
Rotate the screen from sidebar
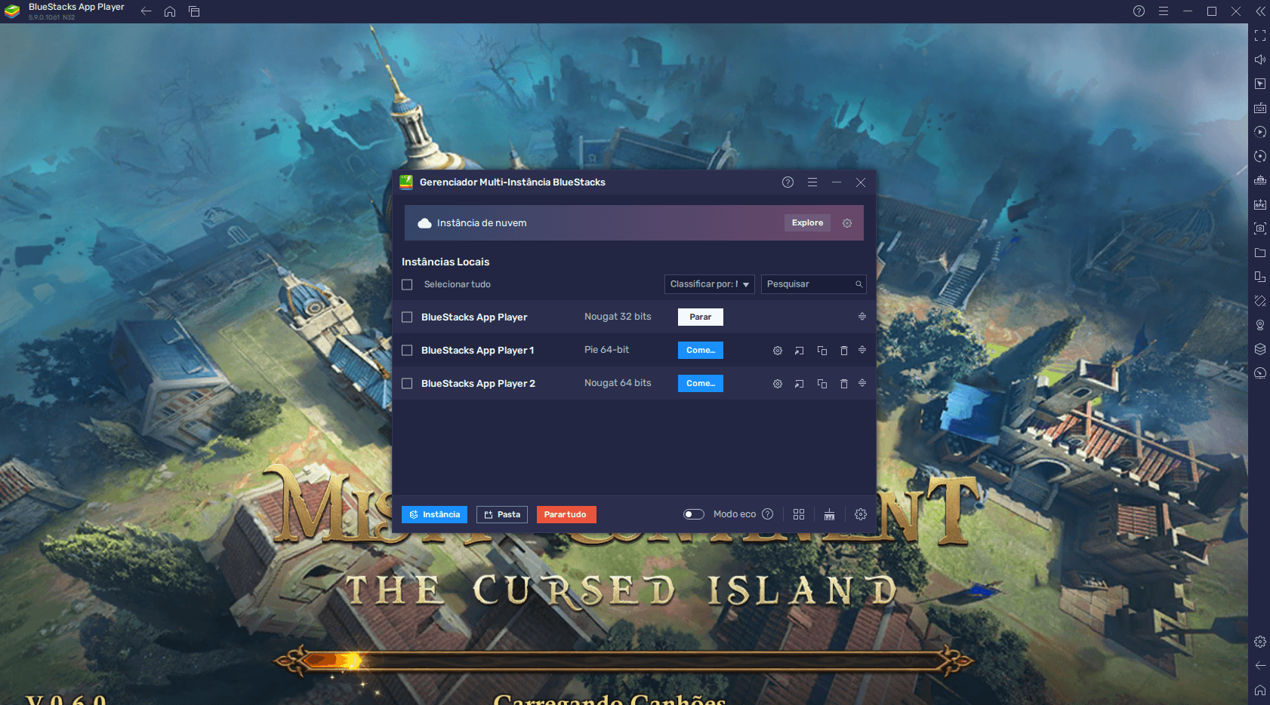[x=1260, y=301]
